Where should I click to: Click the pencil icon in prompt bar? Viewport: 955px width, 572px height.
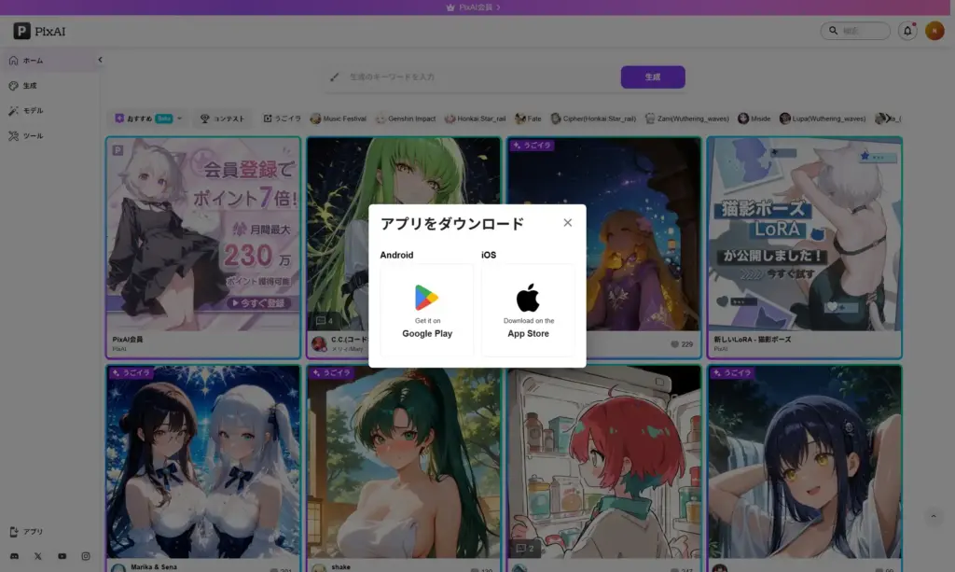[335, 77]
